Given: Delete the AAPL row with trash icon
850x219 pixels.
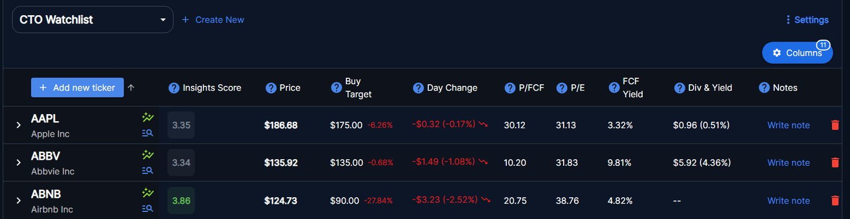Looking at the screenshot, I should [x=835, y=125].
